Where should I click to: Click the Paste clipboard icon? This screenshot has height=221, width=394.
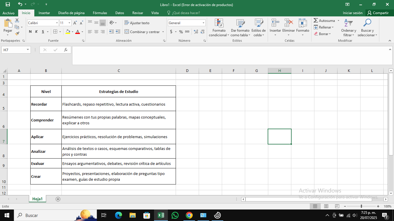[8, 23]
